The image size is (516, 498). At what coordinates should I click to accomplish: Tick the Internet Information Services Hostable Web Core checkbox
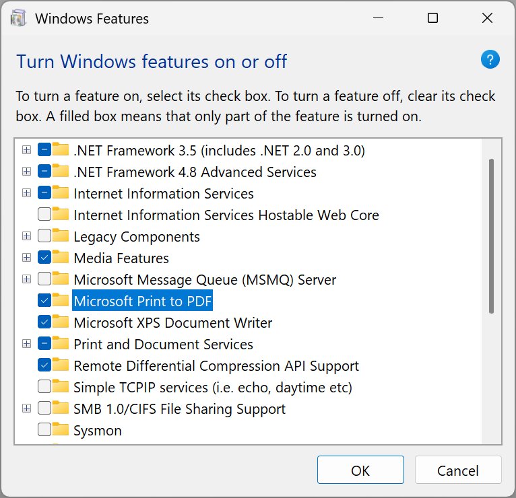[44, 214]
